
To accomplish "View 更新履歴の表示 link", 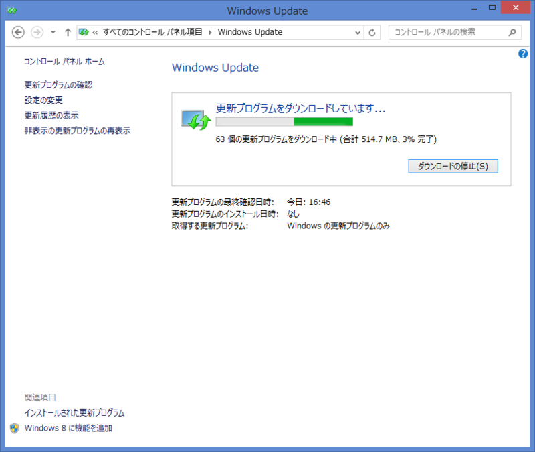I will [51, 115].
